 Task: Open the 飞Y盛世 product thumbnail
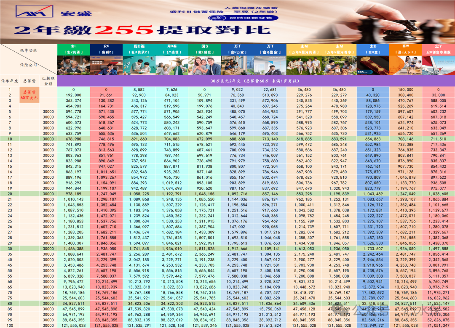point(172,65)
